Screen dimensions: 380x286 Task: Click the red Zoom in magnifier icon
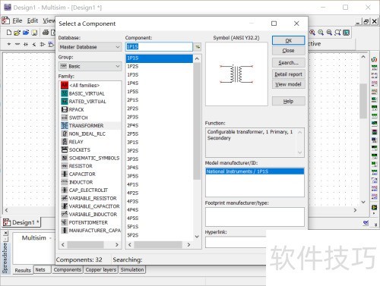312,33
